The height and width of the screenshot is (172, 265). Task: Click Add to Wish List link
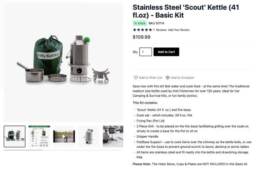point(151,78)
